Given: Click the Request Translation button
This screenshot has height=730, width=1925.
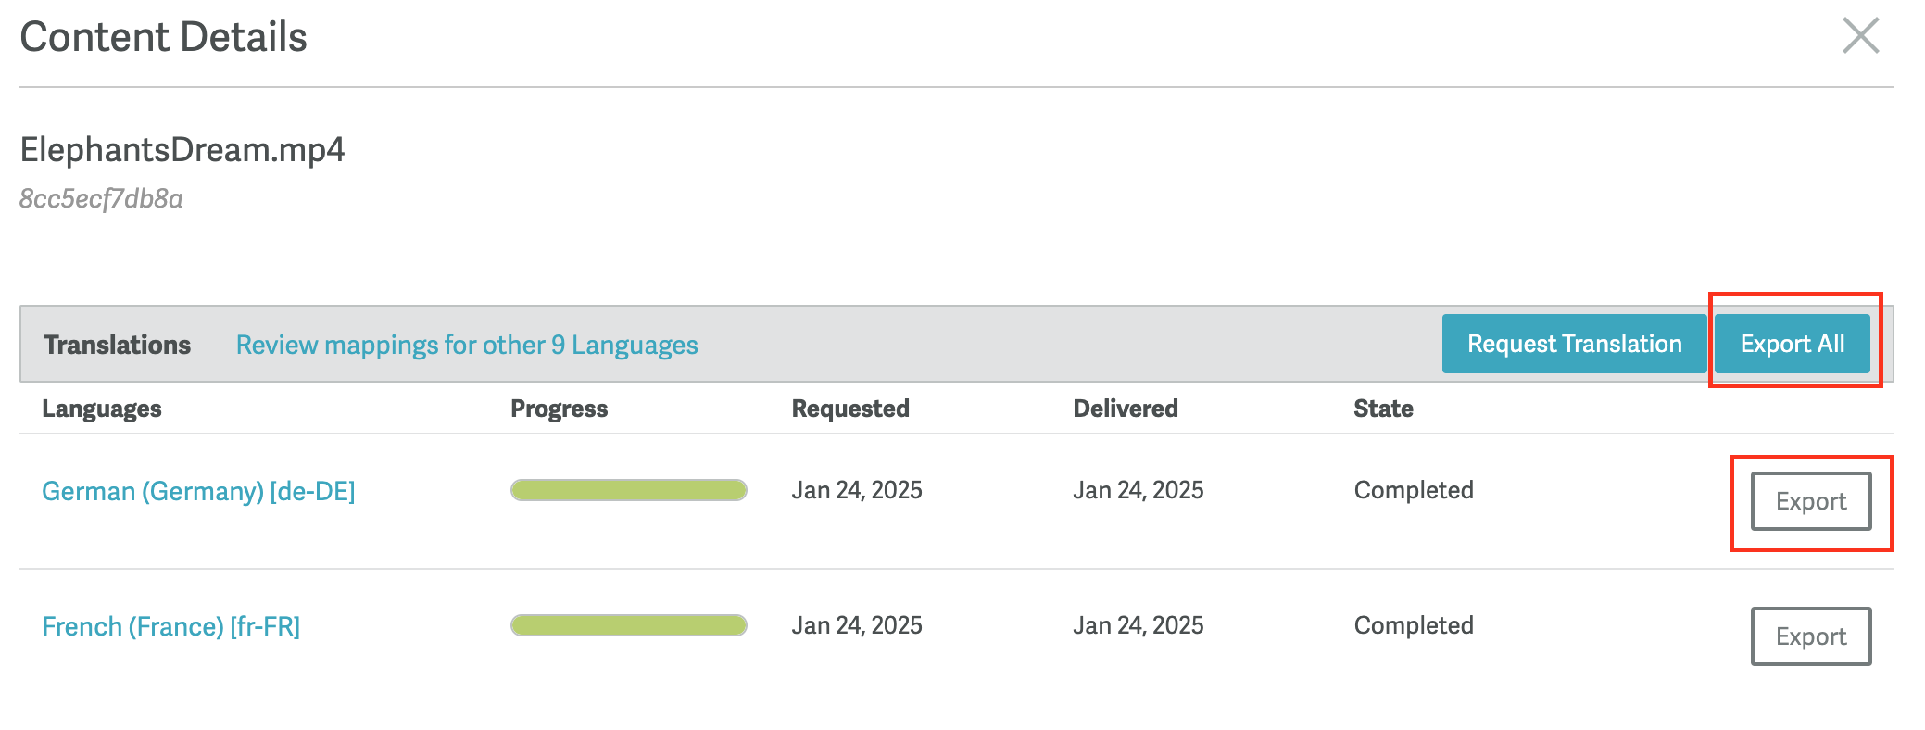Looking at the screenshot, I should [x=1574, y=344].
